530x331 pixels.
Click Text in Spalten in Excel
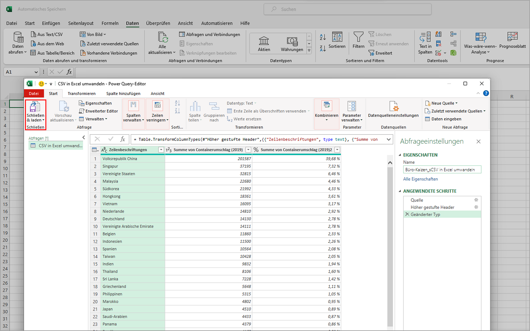[x=425, y=43]
